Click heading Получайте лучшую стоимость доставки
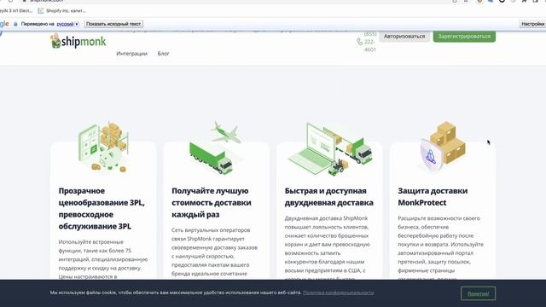This screenshot has width=546, height=307. pyautogui.click(x=212, y=203)
